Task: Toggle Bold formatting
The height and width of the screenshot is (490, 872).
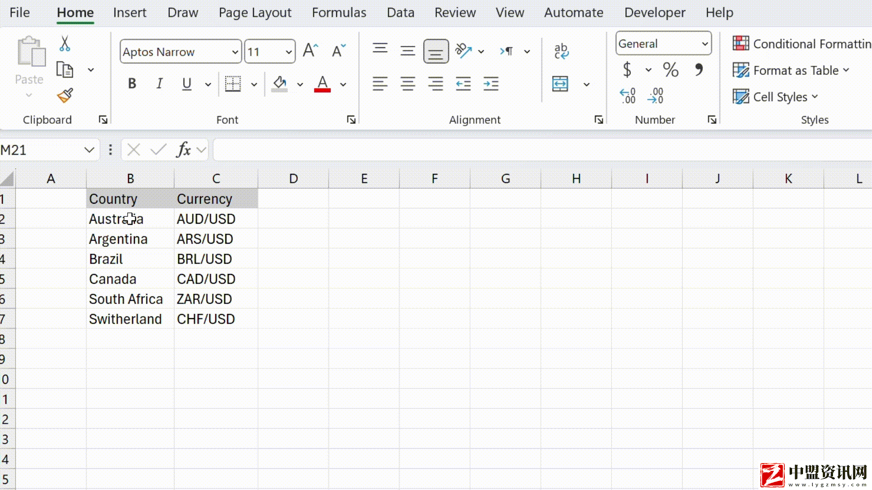Action: 132,84
